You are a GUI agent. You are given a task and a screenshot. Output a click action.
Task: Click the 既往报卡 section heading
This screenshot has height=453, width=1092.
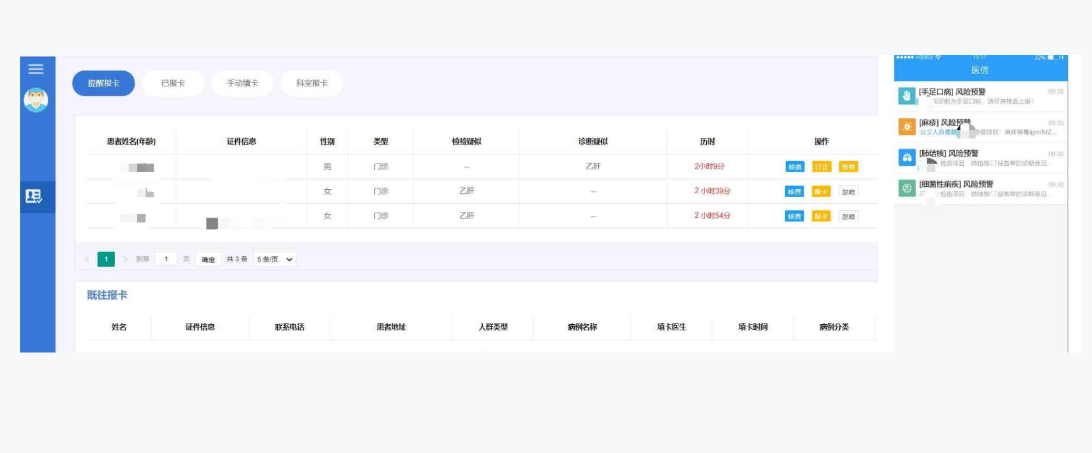click(107, 295)
